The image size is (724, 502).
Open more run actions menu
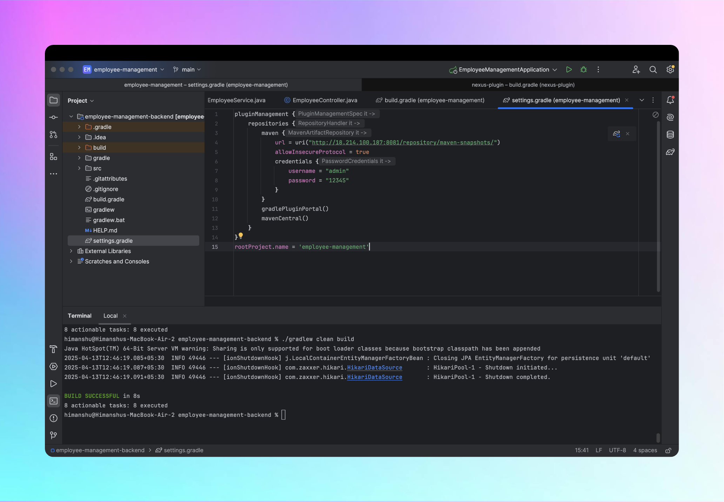click(598, 70)
